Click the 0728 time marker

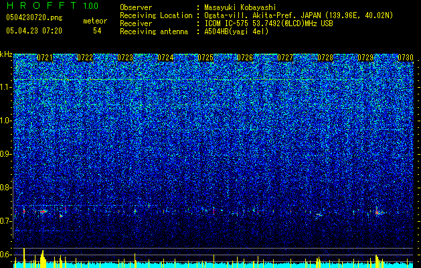coord(325,58)
